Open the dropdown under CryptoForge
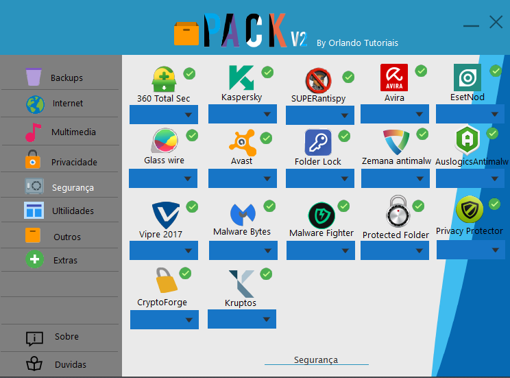This screenshot has height=378, width=510. (x=165, y=320)
